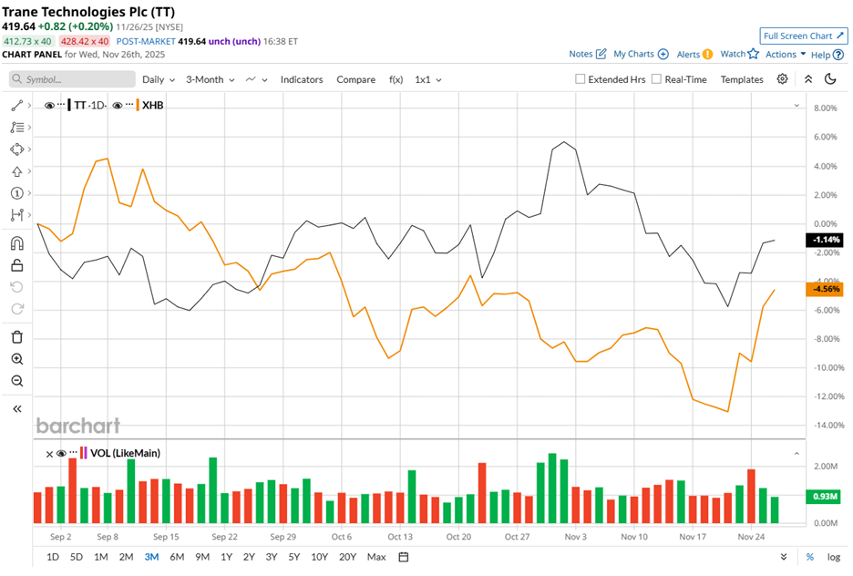Screen dimensions: 853x576
Task: Collapse header with the double up arrows icon
Action: tap(808, 79)
